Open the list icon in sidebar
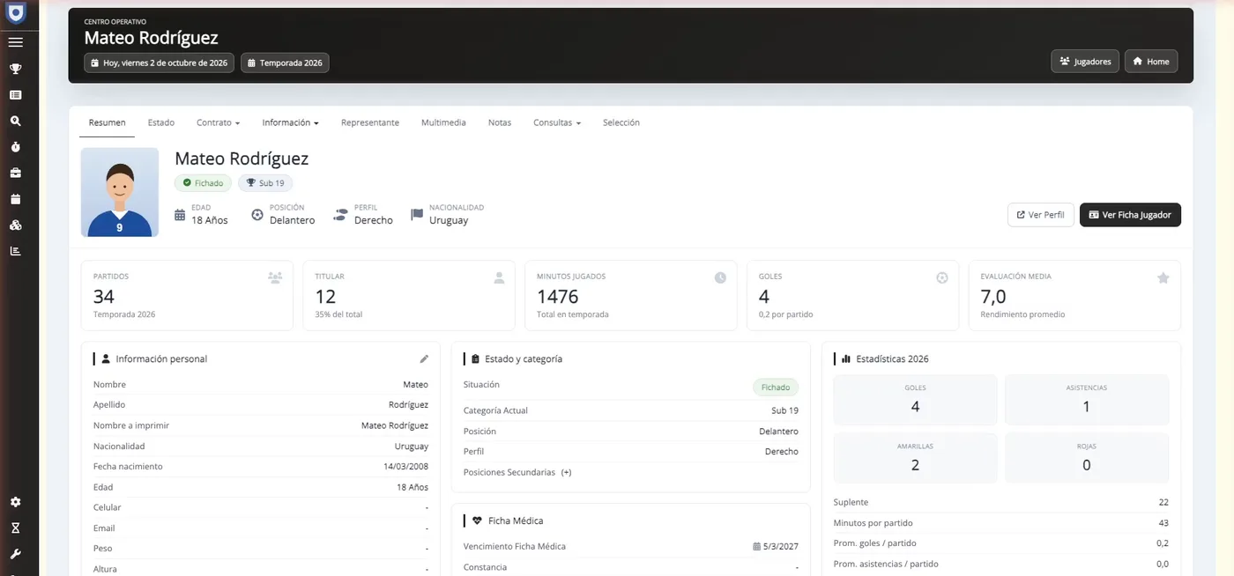1234x576 pixels. pos(15,95)
